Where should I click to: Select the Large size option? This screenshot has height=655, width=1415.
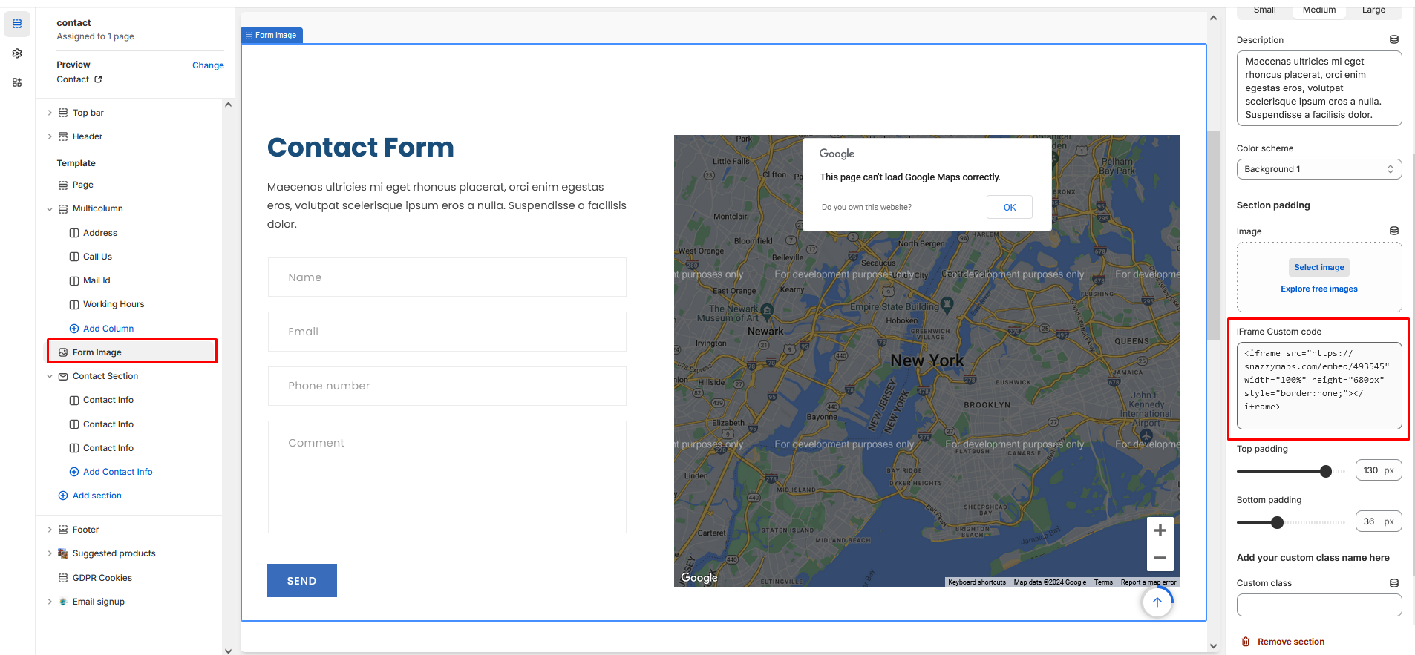pyautogui.click(x=1373, y=10)
